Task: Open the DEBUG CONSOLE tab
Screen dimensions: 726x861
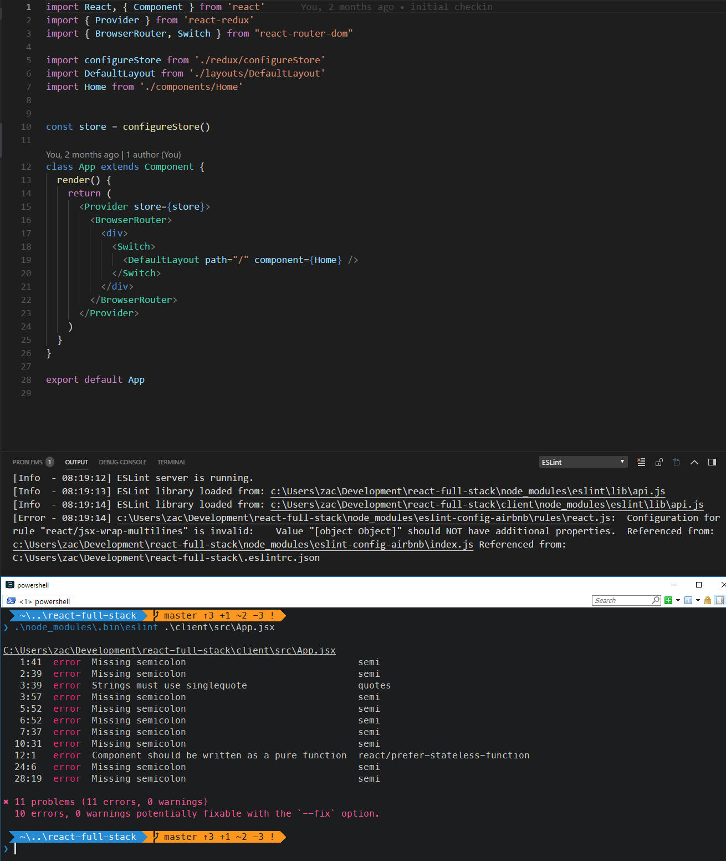Action: pyautogui.click(x=122, y=462)
